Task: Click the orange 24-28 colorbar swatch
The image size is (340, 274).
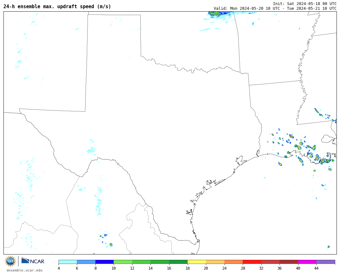Action: coord(234,262)
